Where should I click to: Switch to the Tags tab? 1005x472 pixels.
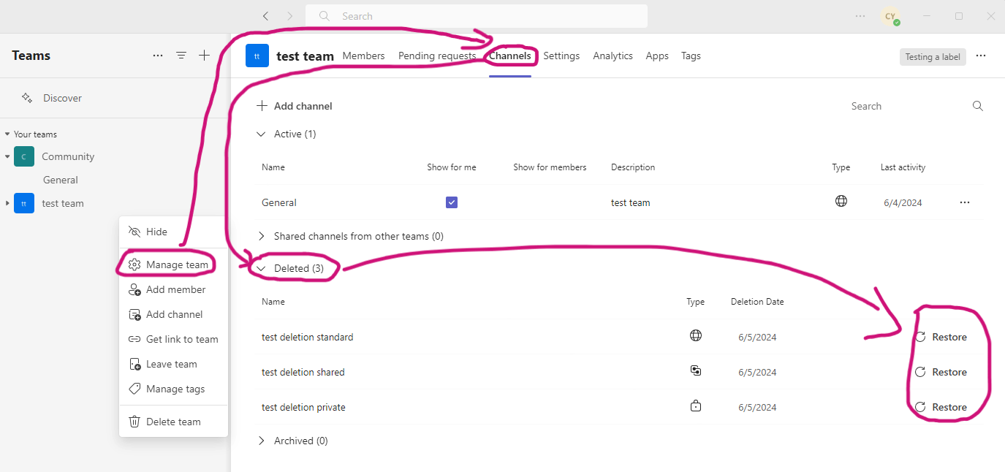(x=691, y=56)
